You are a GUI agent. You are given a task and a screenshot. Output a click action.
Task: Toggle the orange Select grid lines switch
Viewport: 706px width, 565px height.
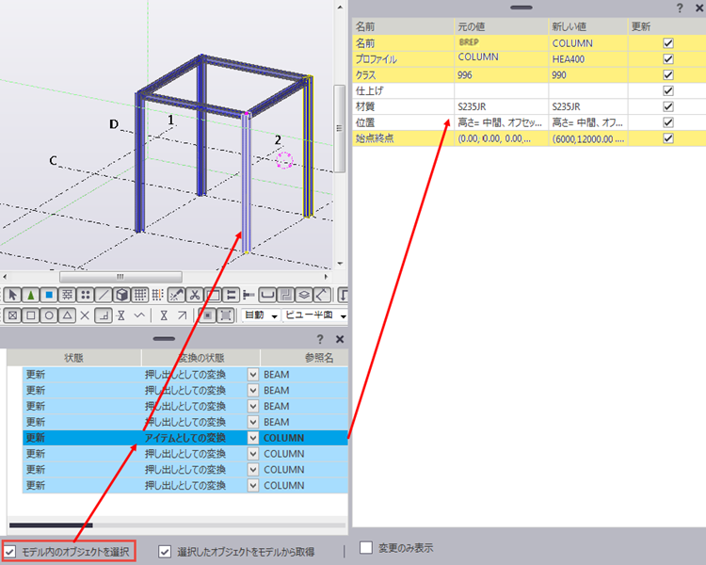(x=157, y=295)
